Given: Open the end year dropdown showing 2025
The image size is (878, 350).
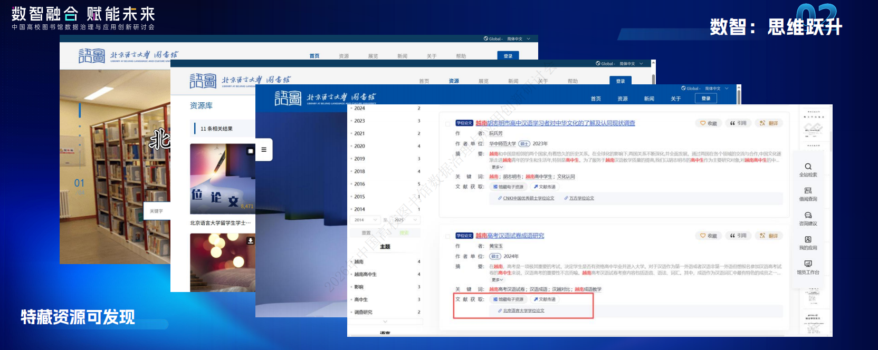Looking at the screenshot, I should click(406, 220).
